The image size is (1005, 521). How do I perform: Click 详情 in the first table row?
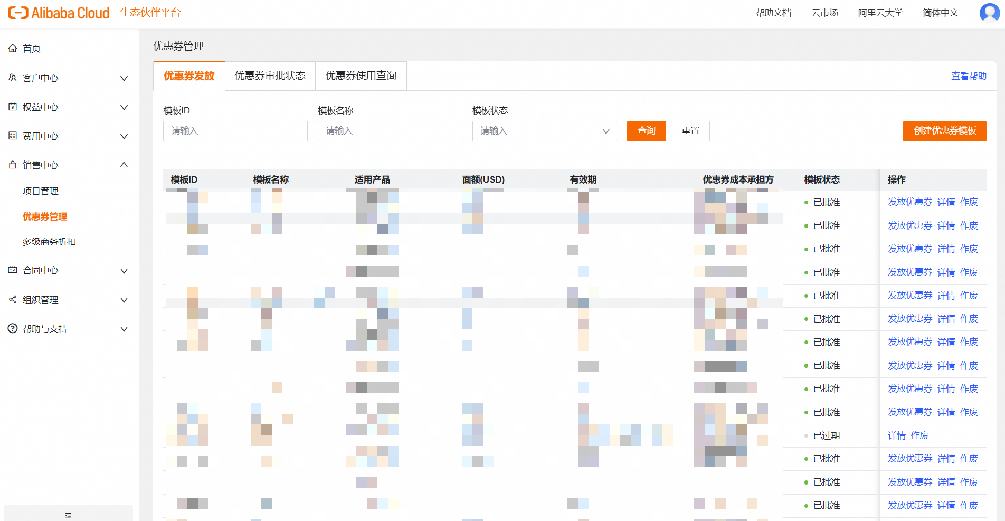tap(946, 202)
